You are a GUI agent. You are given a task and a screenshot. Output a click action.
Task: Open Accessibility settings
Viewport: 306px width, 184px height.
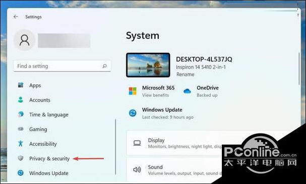pos(43,144)
